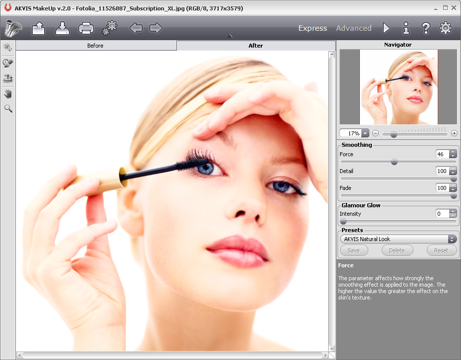Click the Navigator preview thumbnail

399,87
